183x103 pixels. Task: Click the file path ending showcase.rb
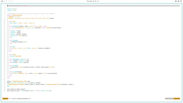point(21,98)
